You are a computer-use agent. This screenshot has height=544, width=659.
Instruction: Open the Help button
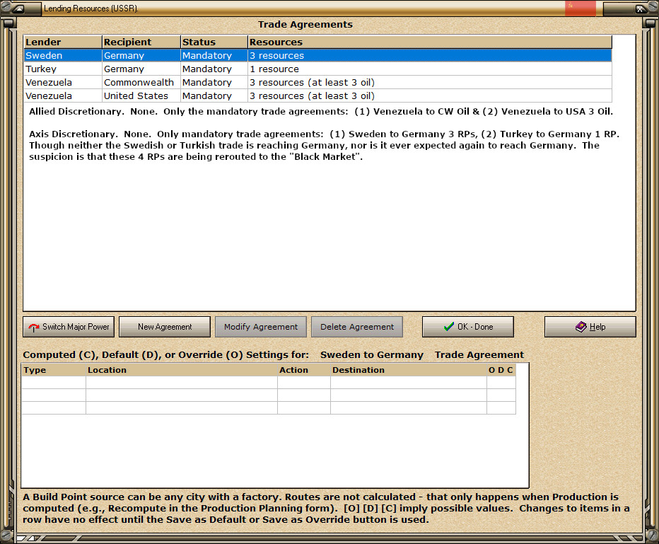(590, 327)
